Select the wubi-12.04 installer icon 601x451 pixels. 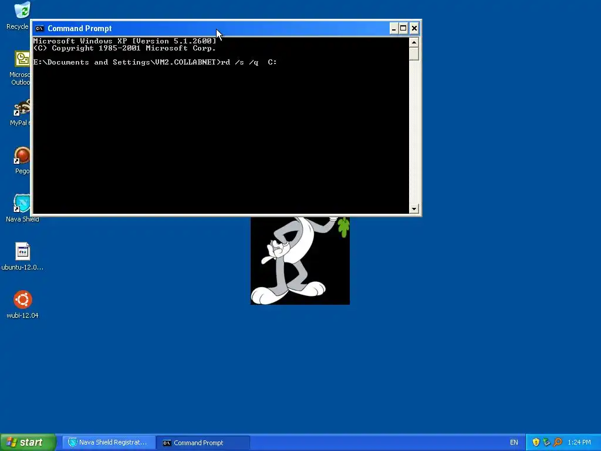coord(23,299)
